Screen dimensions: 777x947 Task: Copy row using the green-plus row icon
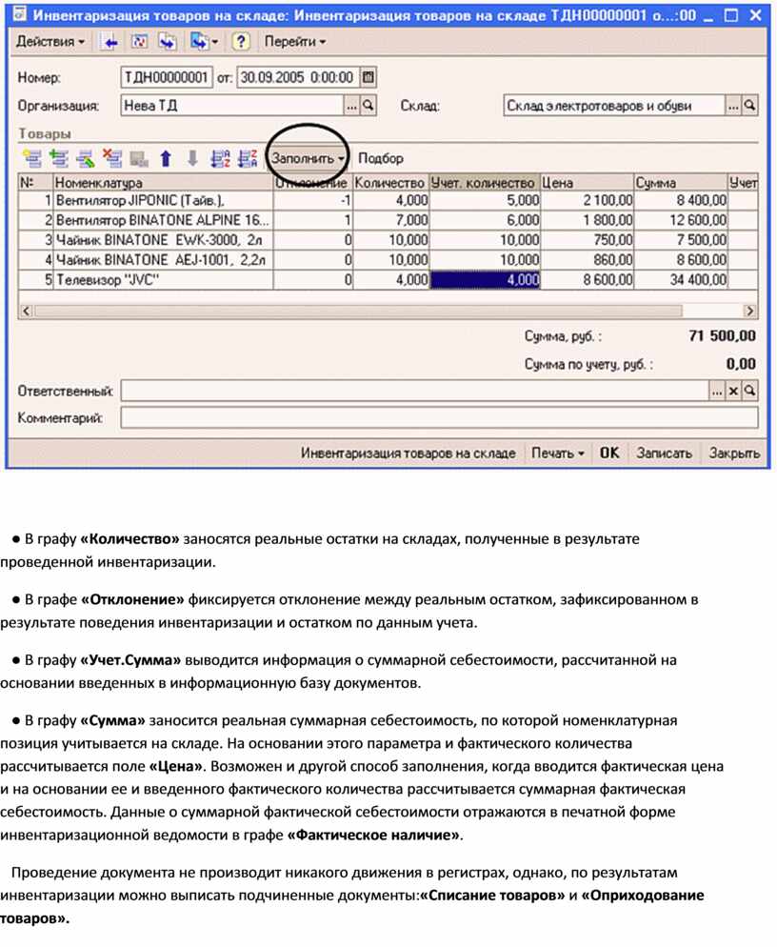coord(59,158)
